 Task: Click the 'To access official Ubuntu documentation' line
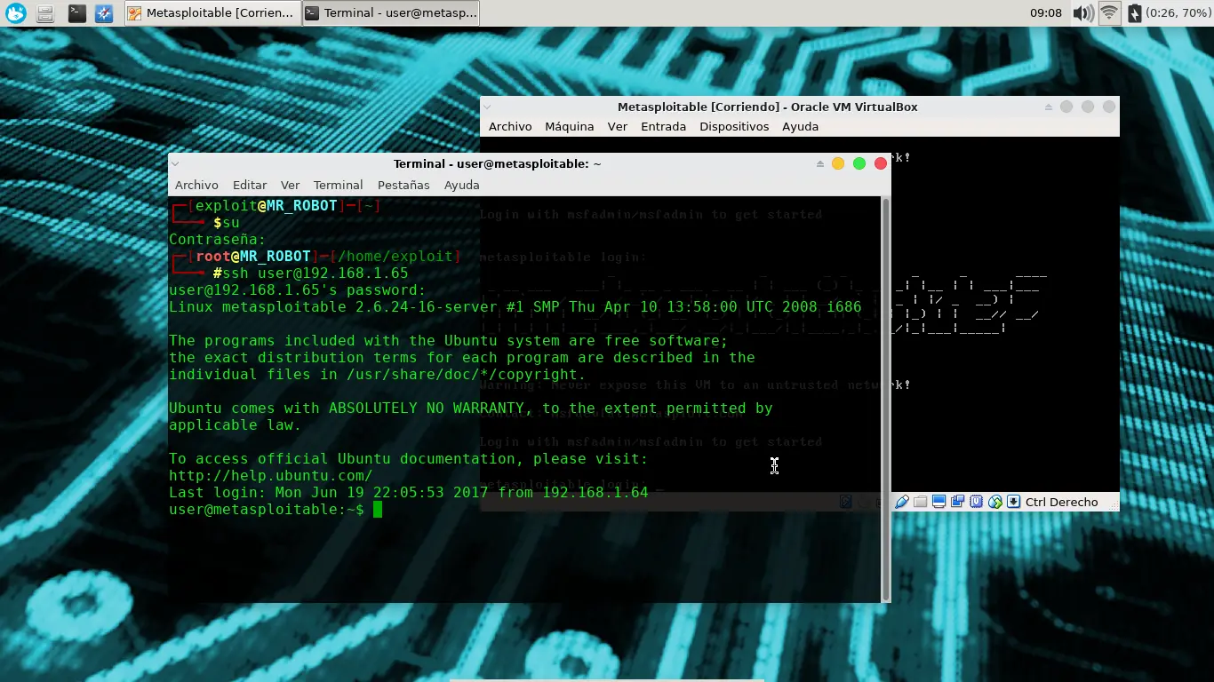(409, 459)
